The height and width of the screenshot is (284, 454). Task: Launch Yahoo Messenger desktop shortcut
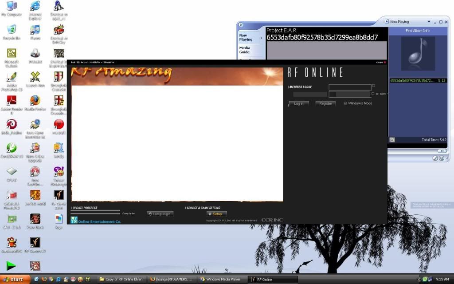[x=59, y=176]
